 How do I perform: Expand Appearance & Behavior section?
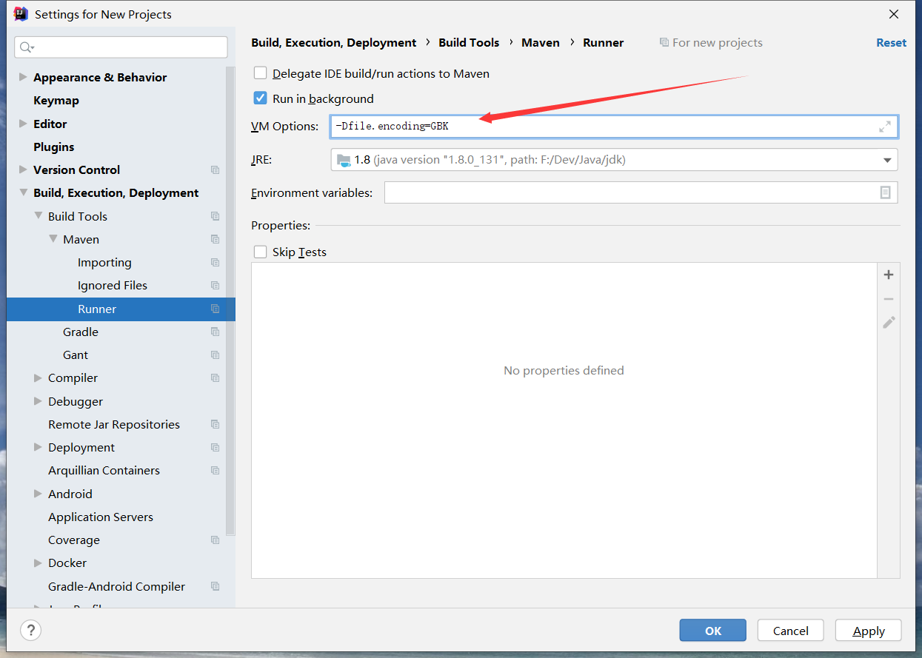coord(23,77)
